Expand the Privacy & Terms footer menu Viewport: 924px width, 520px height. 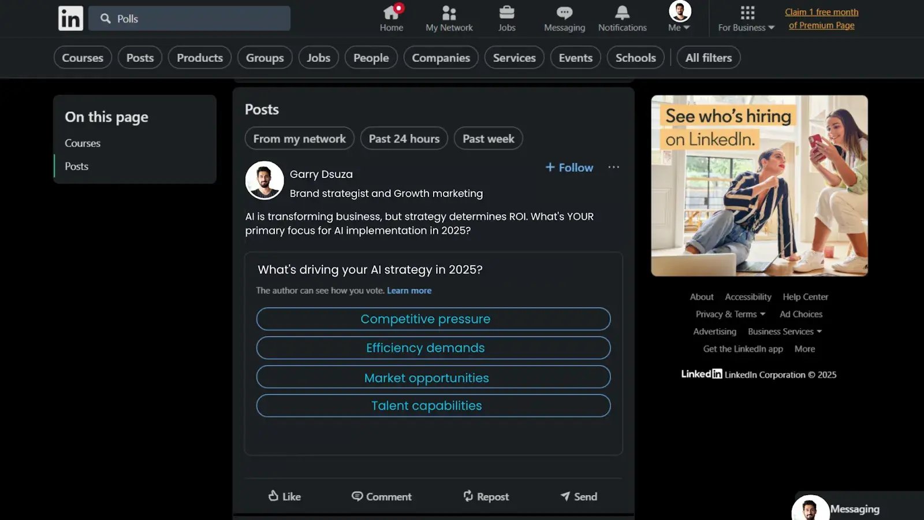(730, 314)
